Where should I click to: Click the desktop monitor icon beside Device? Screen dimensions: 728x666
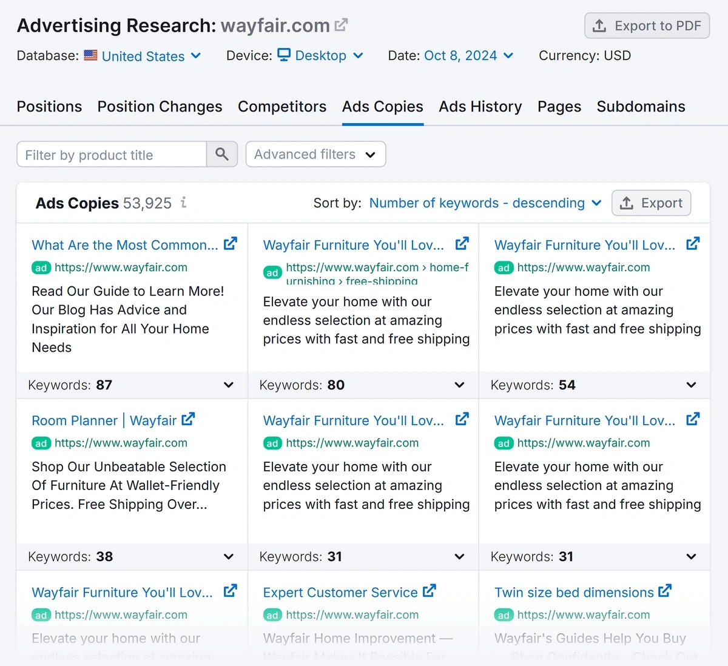click(x=284, y=55)
